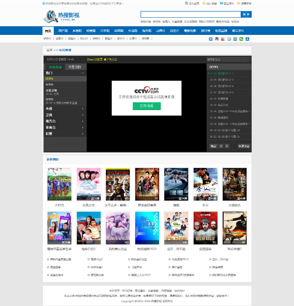The height and width of the screenshot is (306, 294).
Task: Expand the 地方台 channel group
Action: click(x=65, y=121)
